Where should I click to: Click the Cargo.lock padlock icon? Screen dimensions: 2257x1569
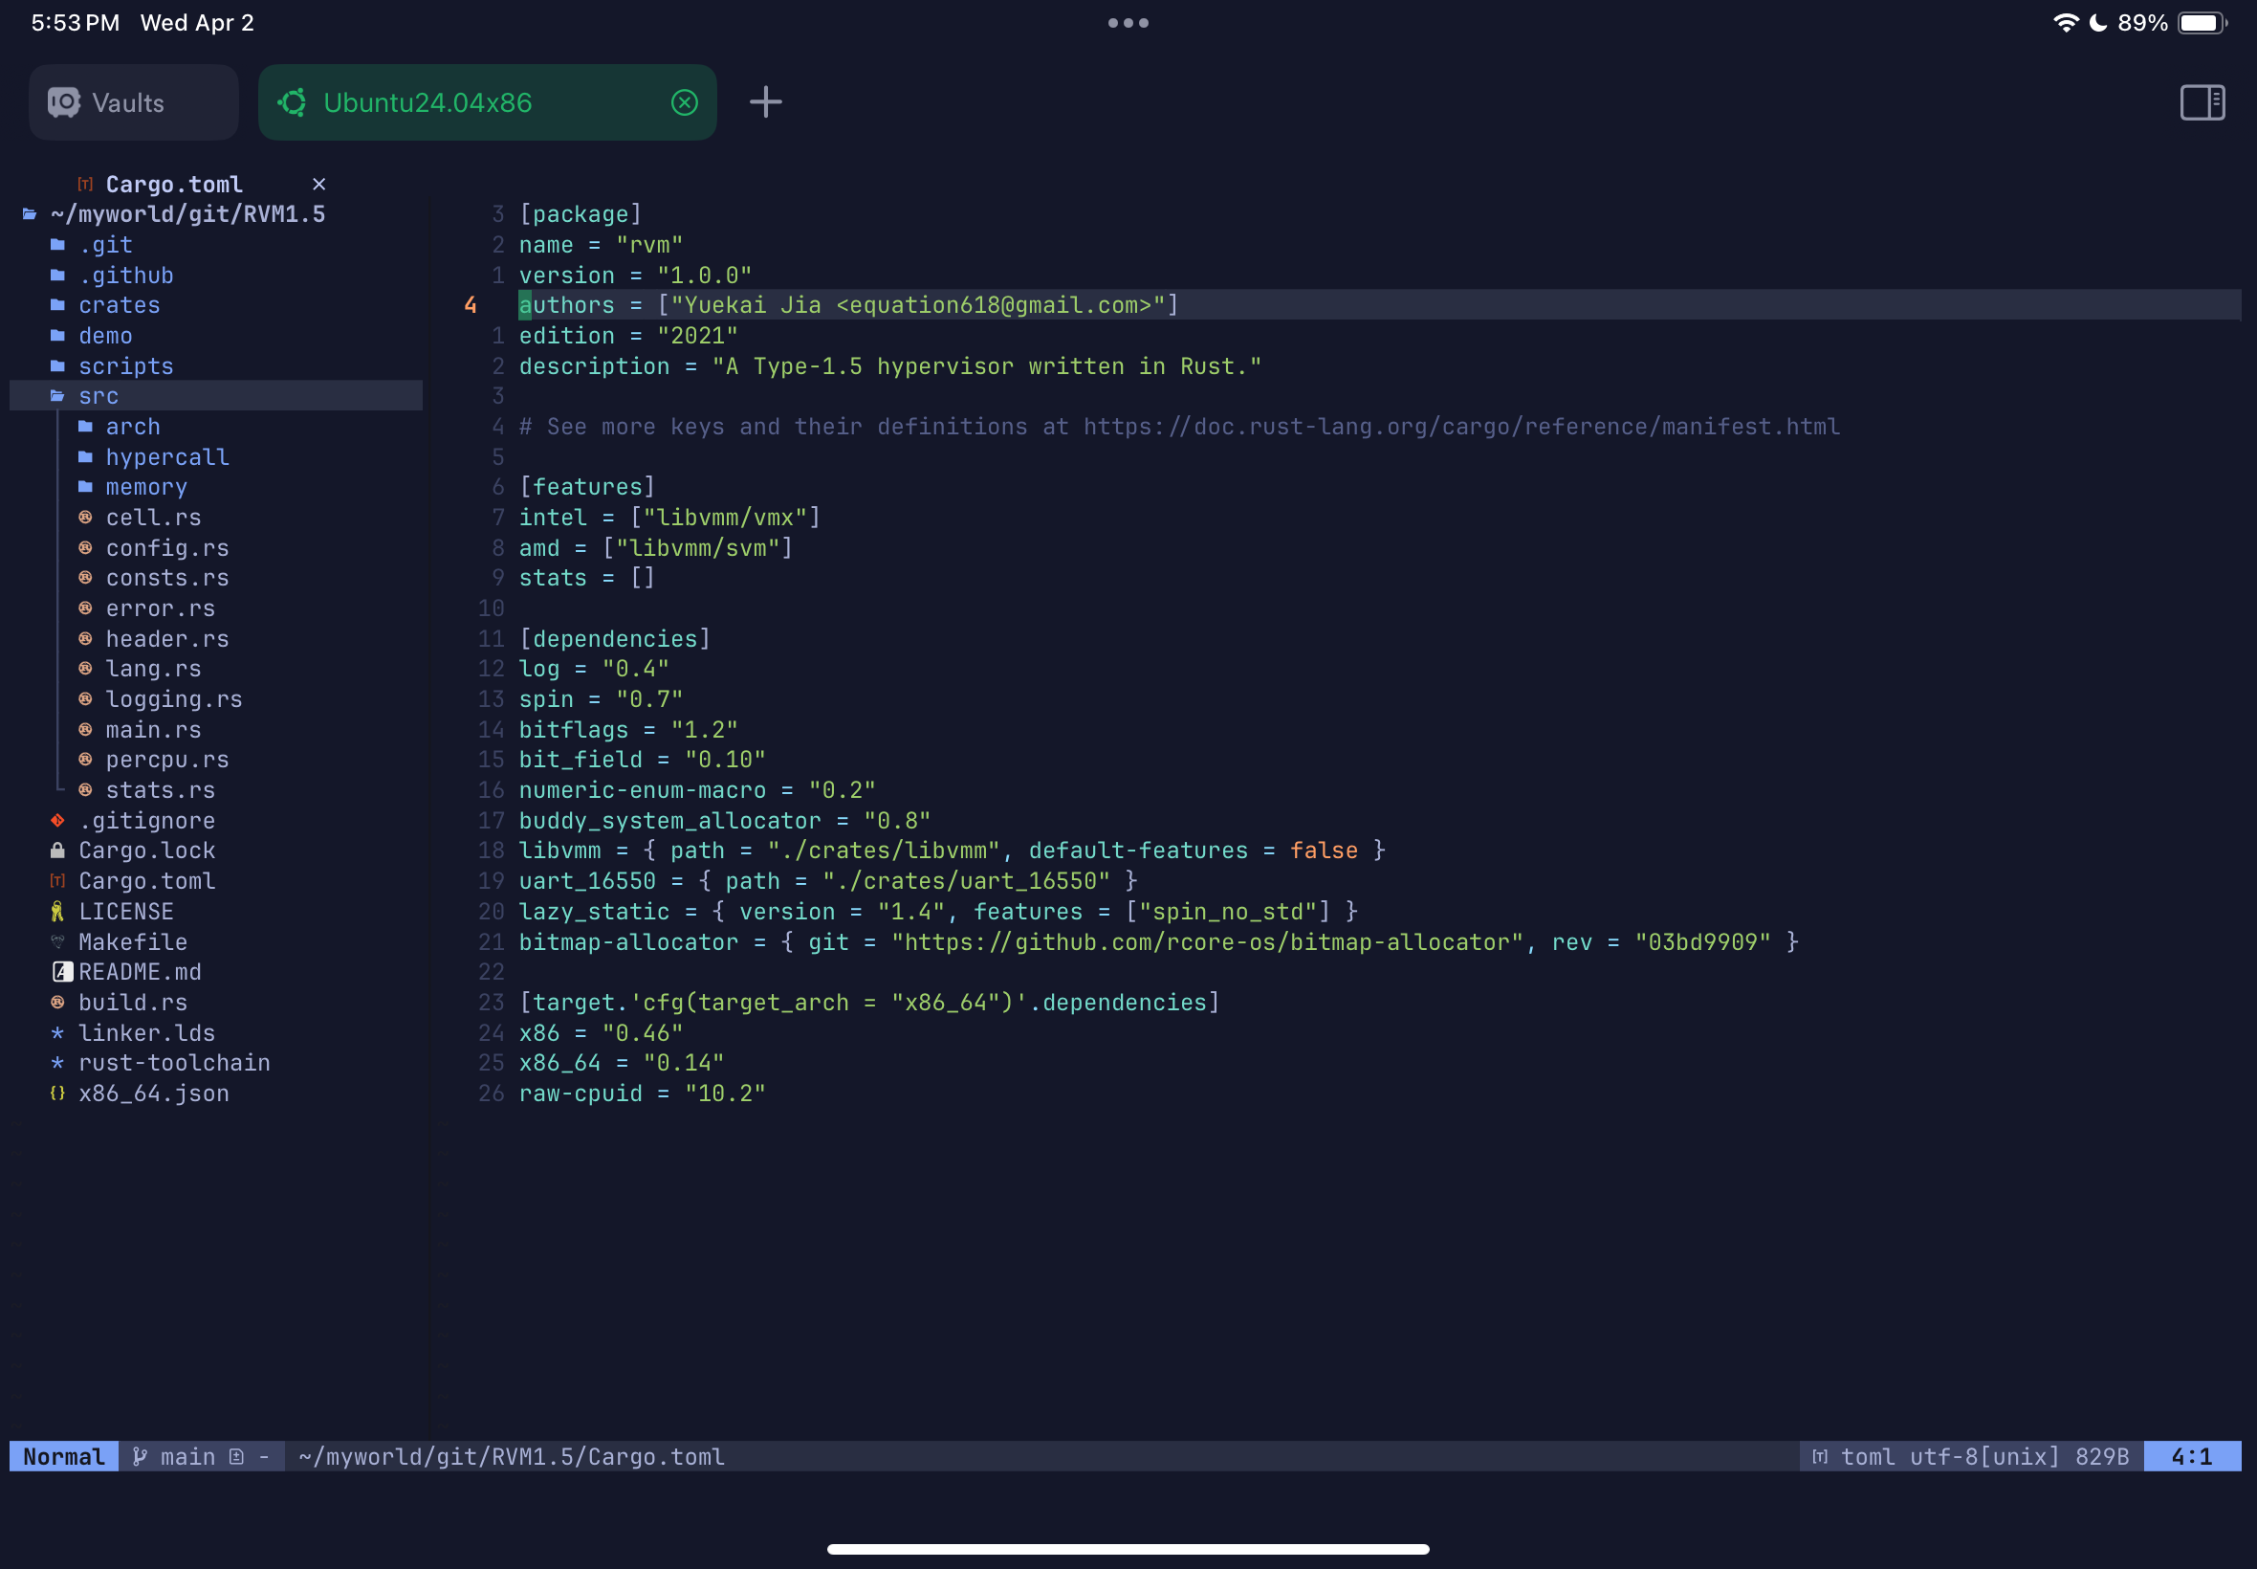coord(58,851)
